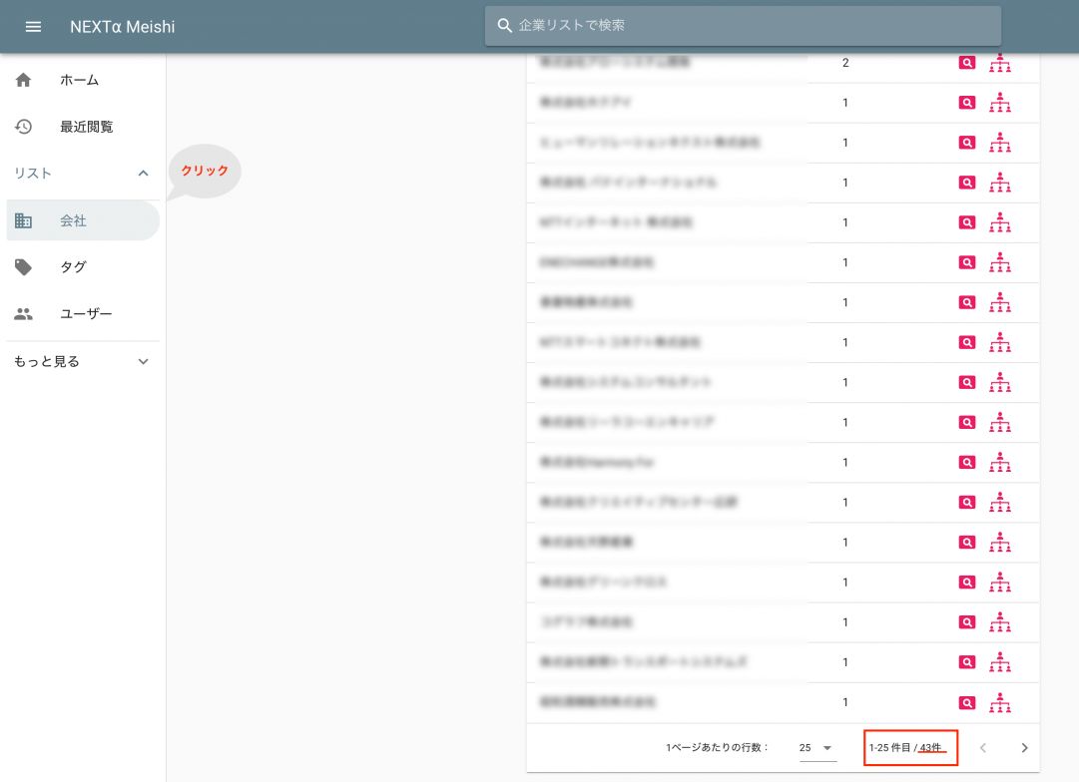Open the hamburger navigation menu
The width and height of the screenshot is (1079, 782).
click(x=33, y=27)
